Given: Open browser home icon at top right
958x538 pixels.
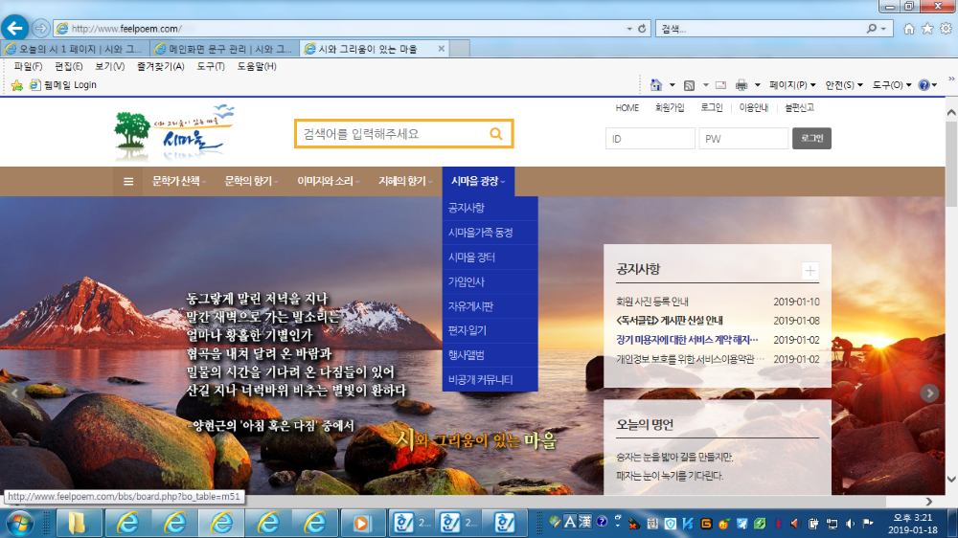Looking at the screenshot, I should 909,29.
